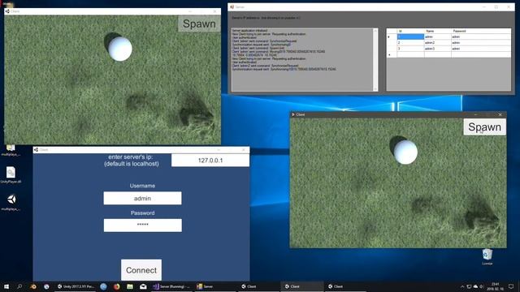Click the Username field containing admin
Screen dimensions: 520x292
[x=142, y=198]
